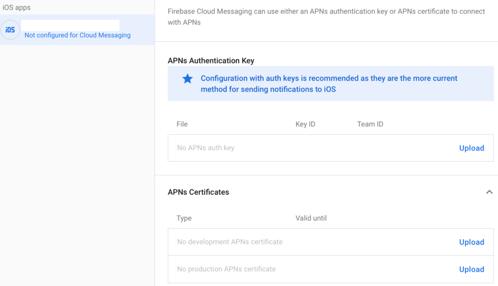Click the 'No production APNs certificate' text
Image resolution: width=498 pixels, height=286 pixels.
226,269
